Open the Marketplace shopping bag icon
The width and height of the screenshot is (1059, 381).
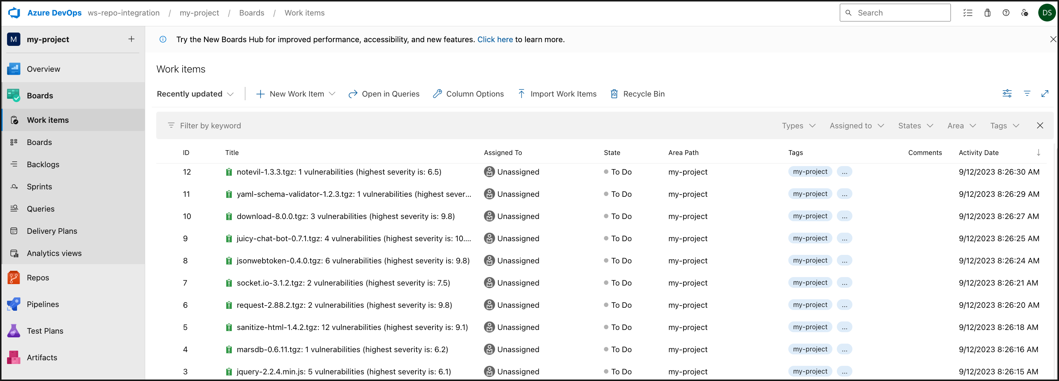pyautogui.click(x=987, y=13)
